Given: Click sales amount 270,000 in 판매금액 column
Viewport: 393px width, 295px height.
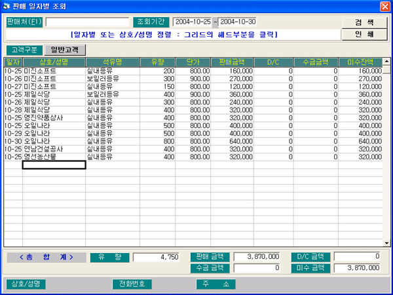Looking at the screenshot, I should pyautogui.click(x=232, y=79).
